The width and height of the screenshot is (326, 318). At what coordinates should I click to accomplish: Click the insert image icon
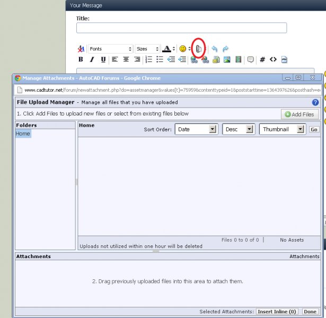227,60
